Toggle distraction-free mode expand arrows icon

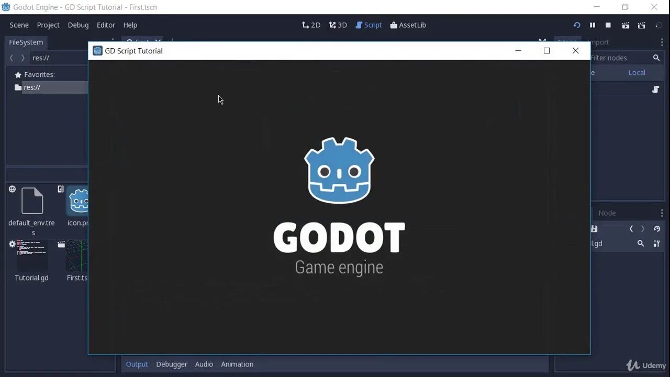[542, 40]
